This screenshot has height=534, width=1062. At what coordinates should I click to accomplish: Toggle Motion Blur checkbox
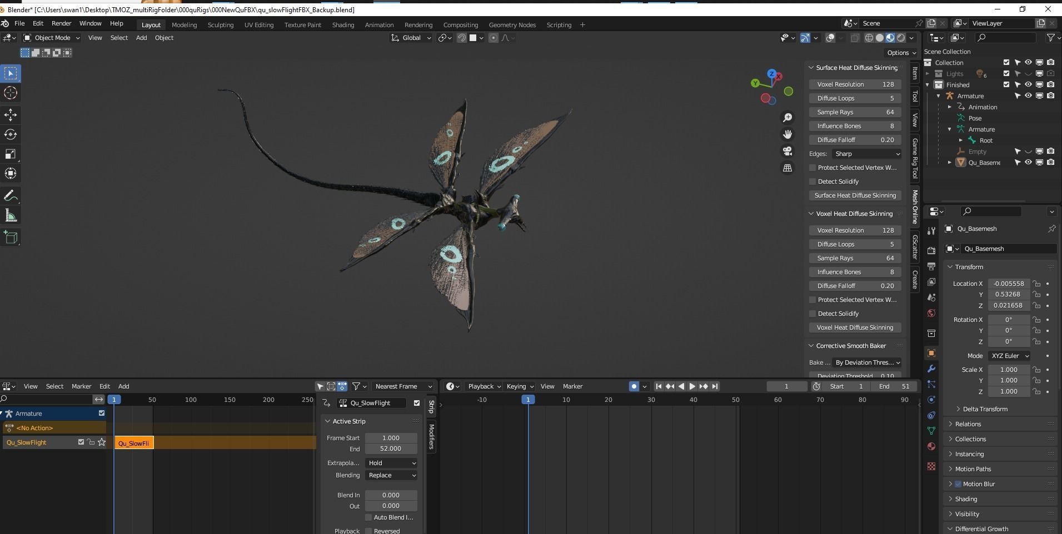[958, 484]
